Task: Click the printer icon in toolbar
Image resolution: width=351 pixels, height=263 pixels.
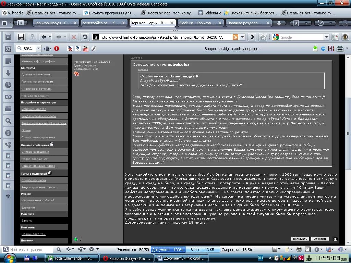Action: pos(340,49)
